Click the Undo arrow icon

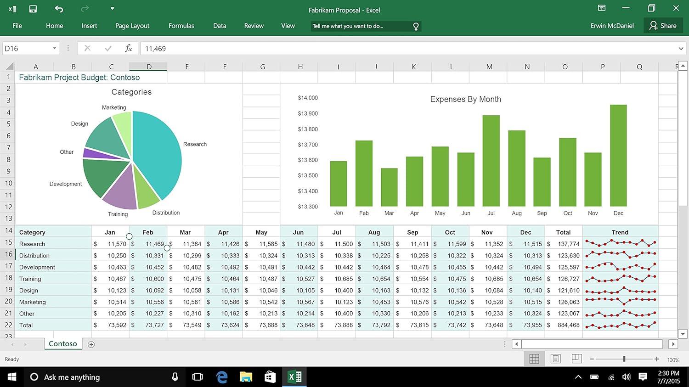tap(59, 9)
